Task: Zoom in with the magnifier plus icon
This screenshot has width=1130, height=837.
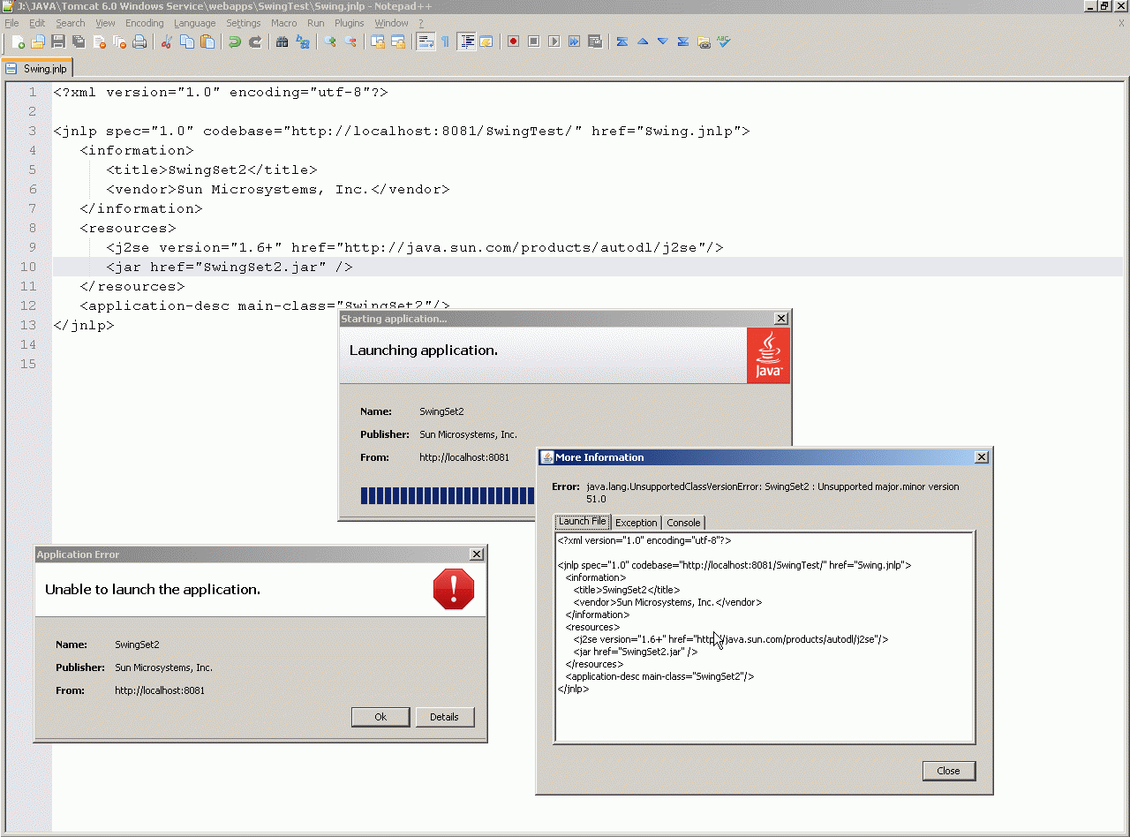Action: click(330, 41)
